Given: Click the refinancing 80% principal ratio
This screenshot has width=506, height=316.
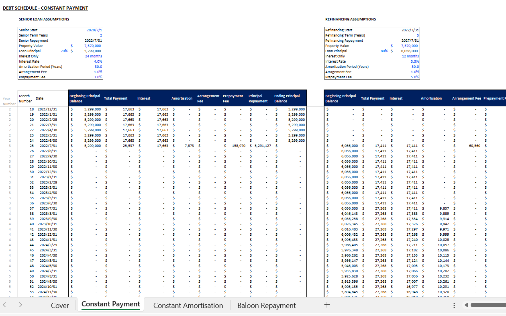Looking at the screenshot, I should pyautogui.click(x=384, y=51).
